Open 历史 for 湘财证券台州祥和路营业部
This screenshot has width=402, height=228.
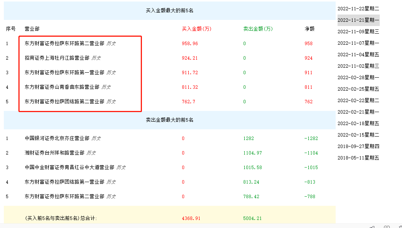91,153
